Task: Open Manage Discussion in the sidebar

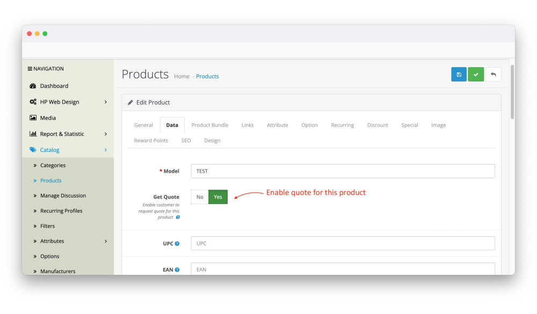Action: pyautogui.click(x=63, y=196)
